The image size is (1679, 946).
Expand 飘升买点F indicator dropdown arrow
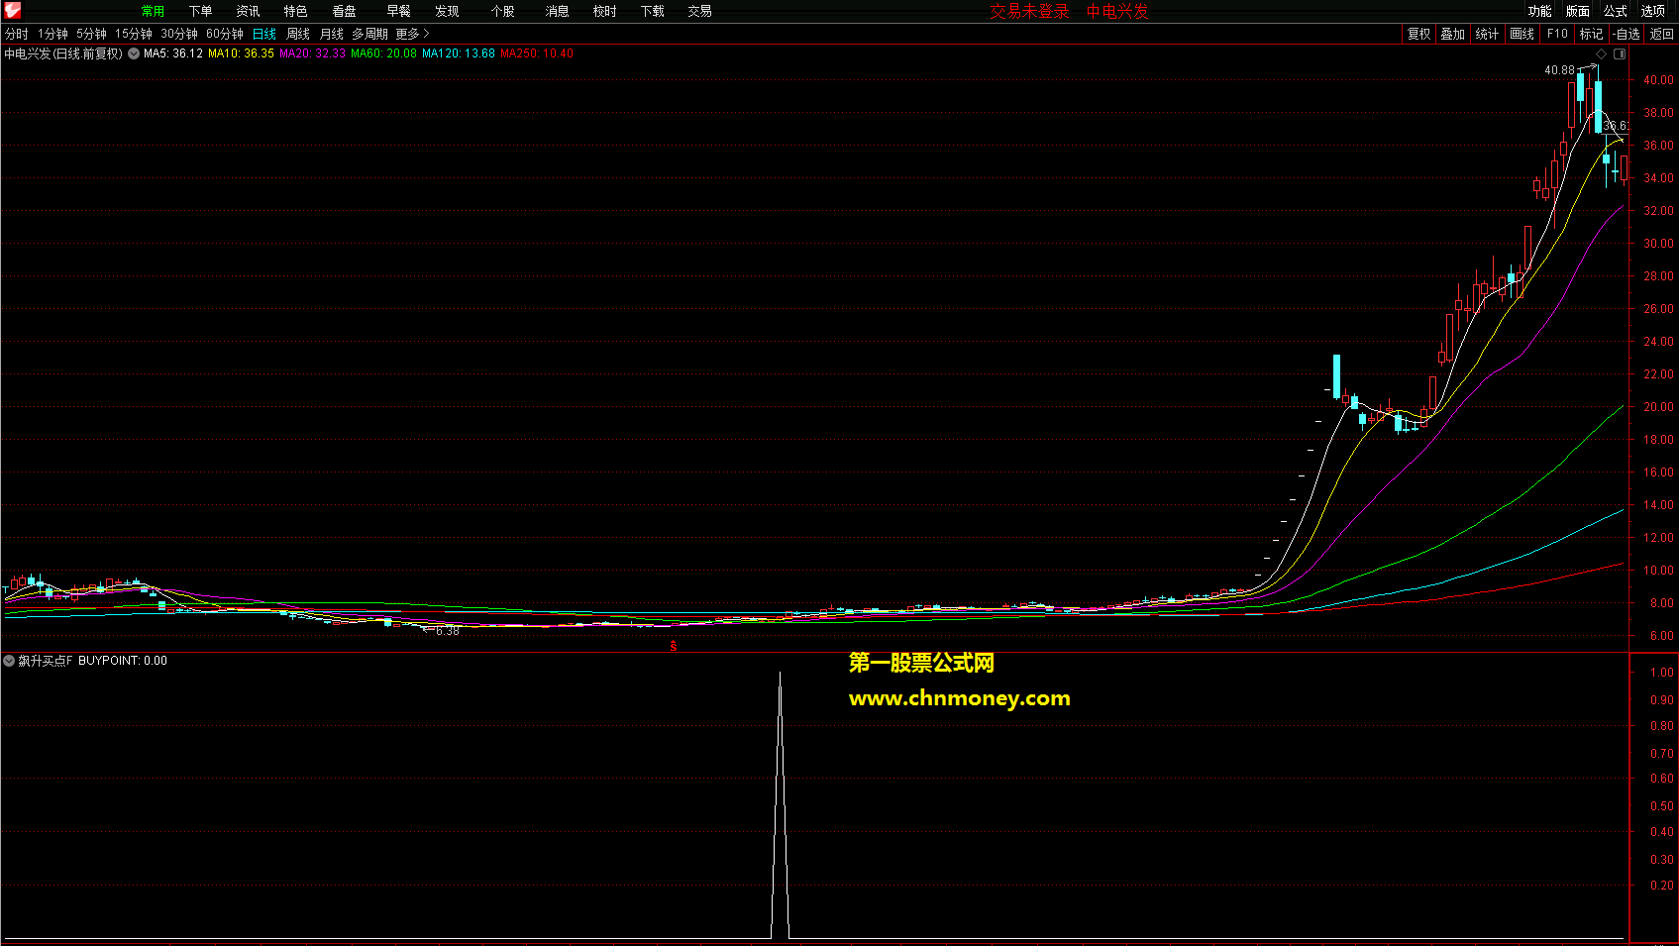[x=9, y=661]
